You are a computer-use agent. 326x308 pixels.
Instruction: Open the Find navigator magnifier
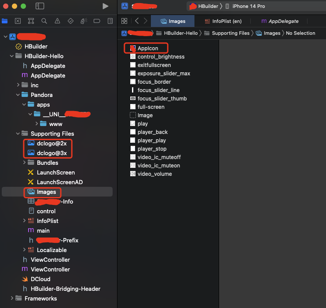44,21
